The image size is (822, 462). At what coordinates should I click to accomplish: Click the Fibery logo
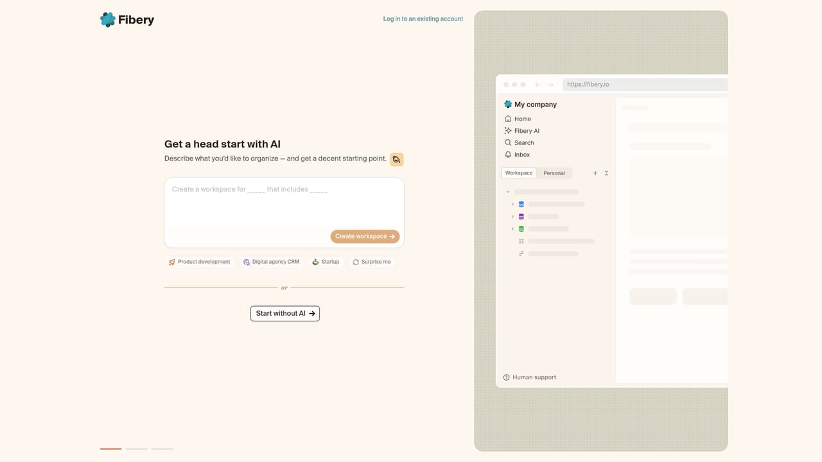coord(127,20)
